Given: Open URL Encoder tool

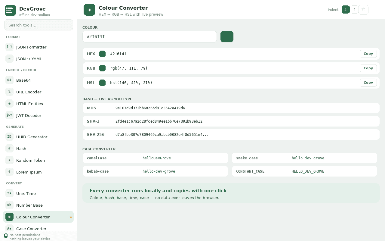Looking at the screenshot, I should point(38,92).
